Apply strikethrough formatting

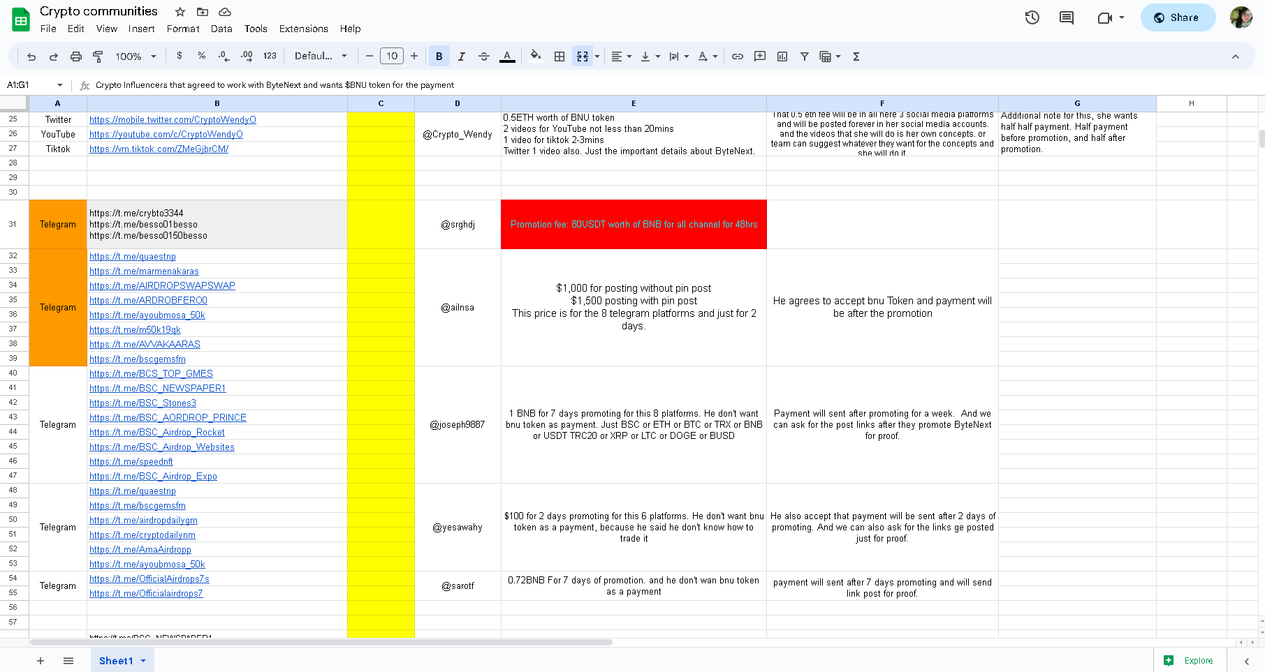pyautogui.click(x=484, y=57)
